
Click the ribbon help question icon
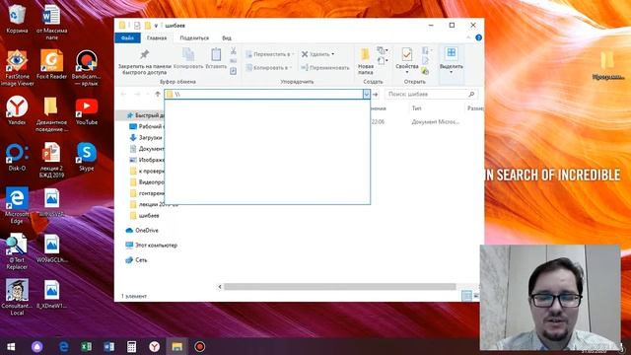point(478,37)
